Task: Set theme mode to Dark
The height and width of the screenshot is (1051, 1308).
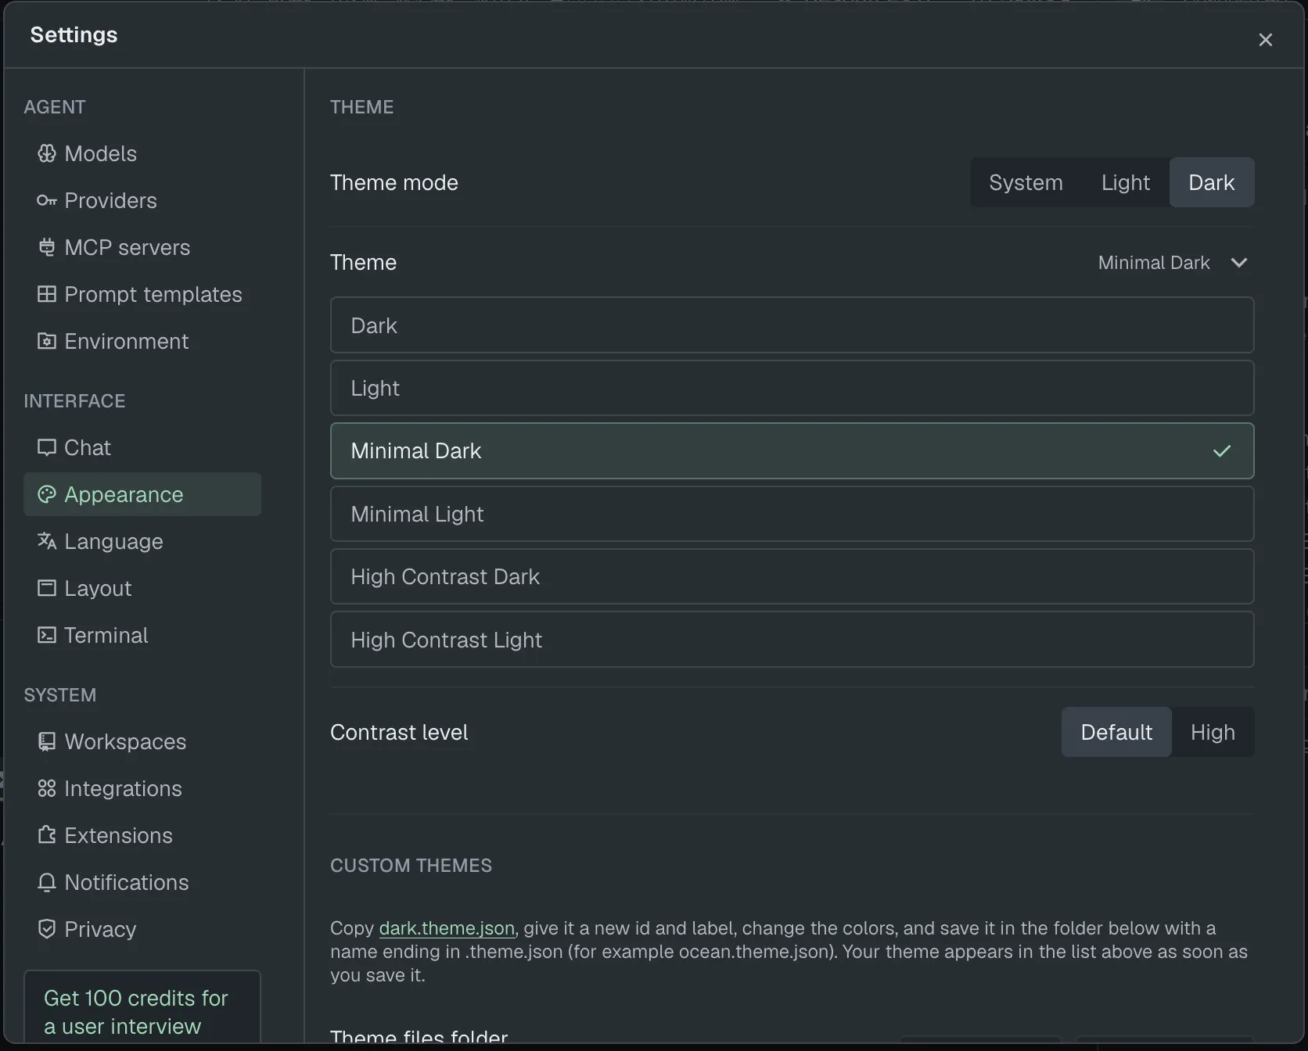Action: click(1212, 182)
